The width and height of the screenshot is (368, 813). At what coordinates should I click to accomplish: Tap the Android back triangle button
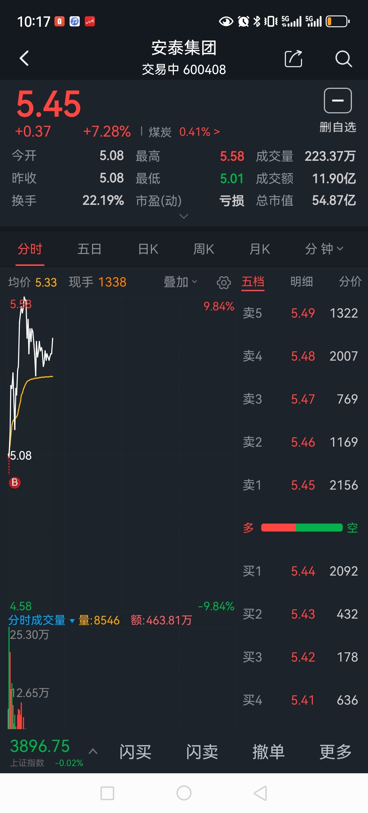pos(260,793)
